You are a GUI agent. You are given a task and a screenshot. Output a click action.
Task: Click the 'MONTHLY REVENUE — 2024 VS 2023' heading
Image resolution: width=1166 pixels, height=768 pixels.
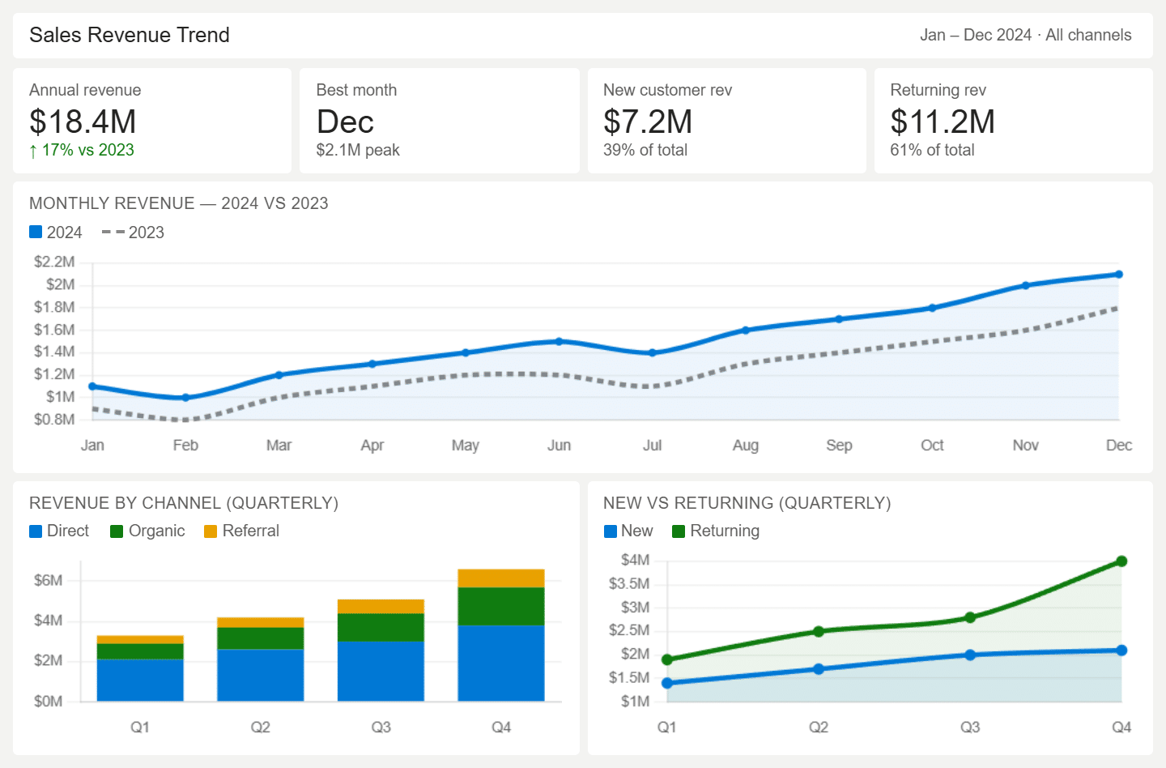(179, 203)
